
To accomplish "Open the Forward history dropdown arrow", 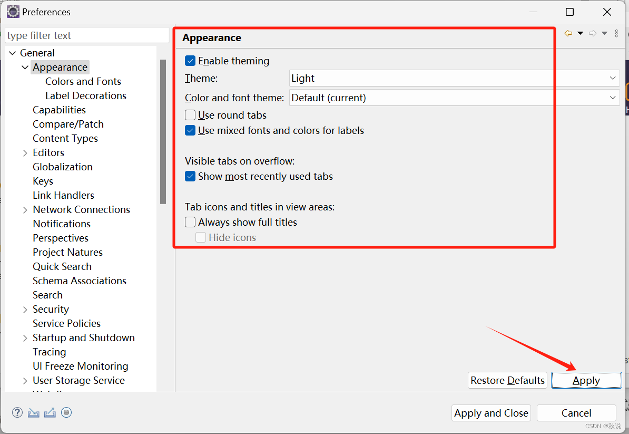I will click(x=605, y=33).
